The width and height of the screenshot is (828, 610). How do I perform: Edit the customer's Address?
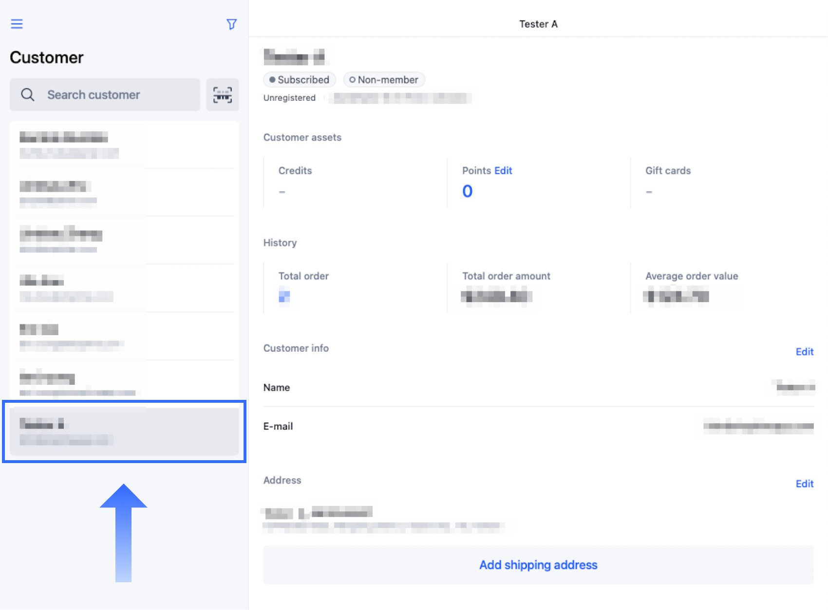(804, 484)
